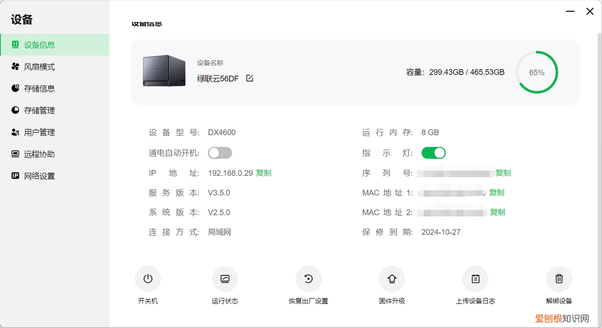
Task: Click the edit pencil beside 绿联云56DF
Action: (250, 78)
